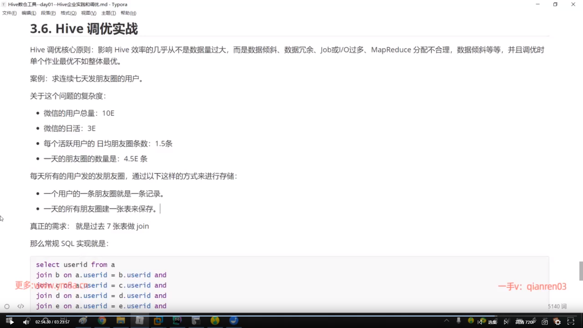
Task: Skip to the next episode
Action: (506, 322)
